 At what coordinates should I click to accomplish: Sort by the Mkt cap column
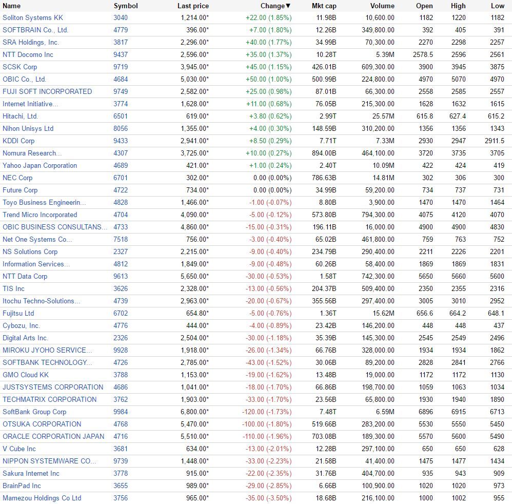[324, 6]
